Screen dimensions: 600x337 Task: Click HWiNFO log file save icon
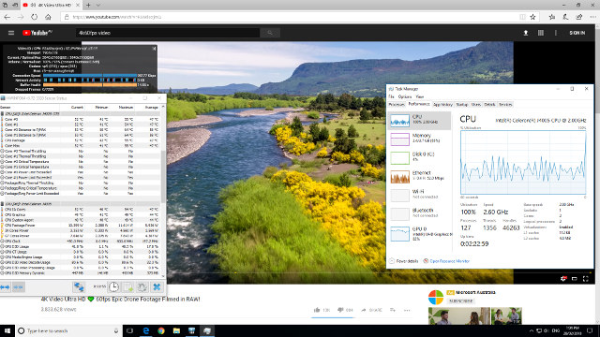pyautogui.click(x=127, y=286)
